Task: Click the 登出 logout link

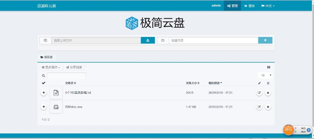Action: 249,6
